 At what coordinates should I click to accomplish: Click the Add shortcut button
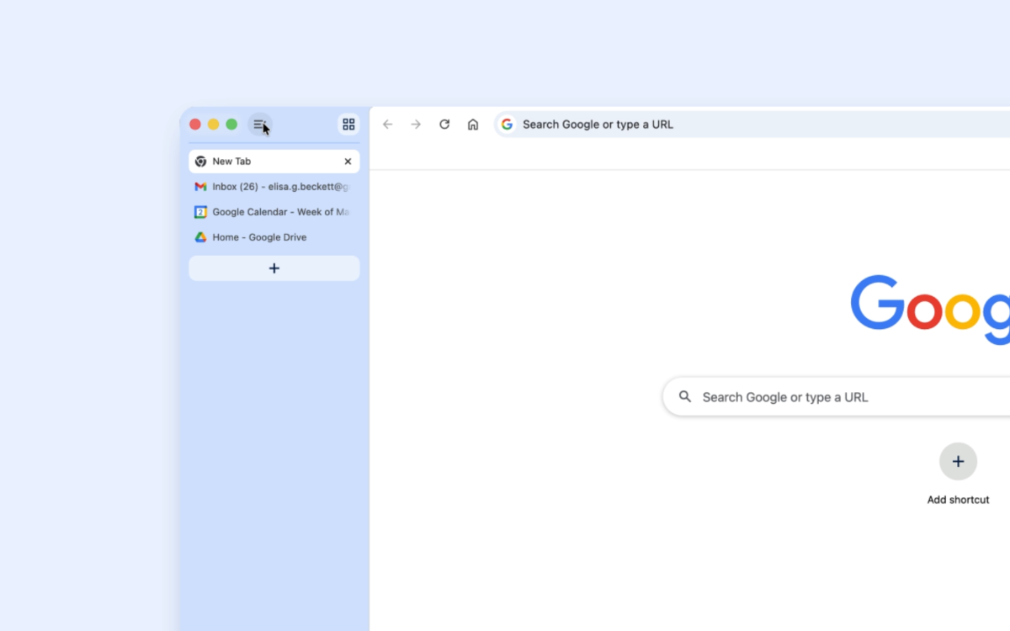pos(958,461)
